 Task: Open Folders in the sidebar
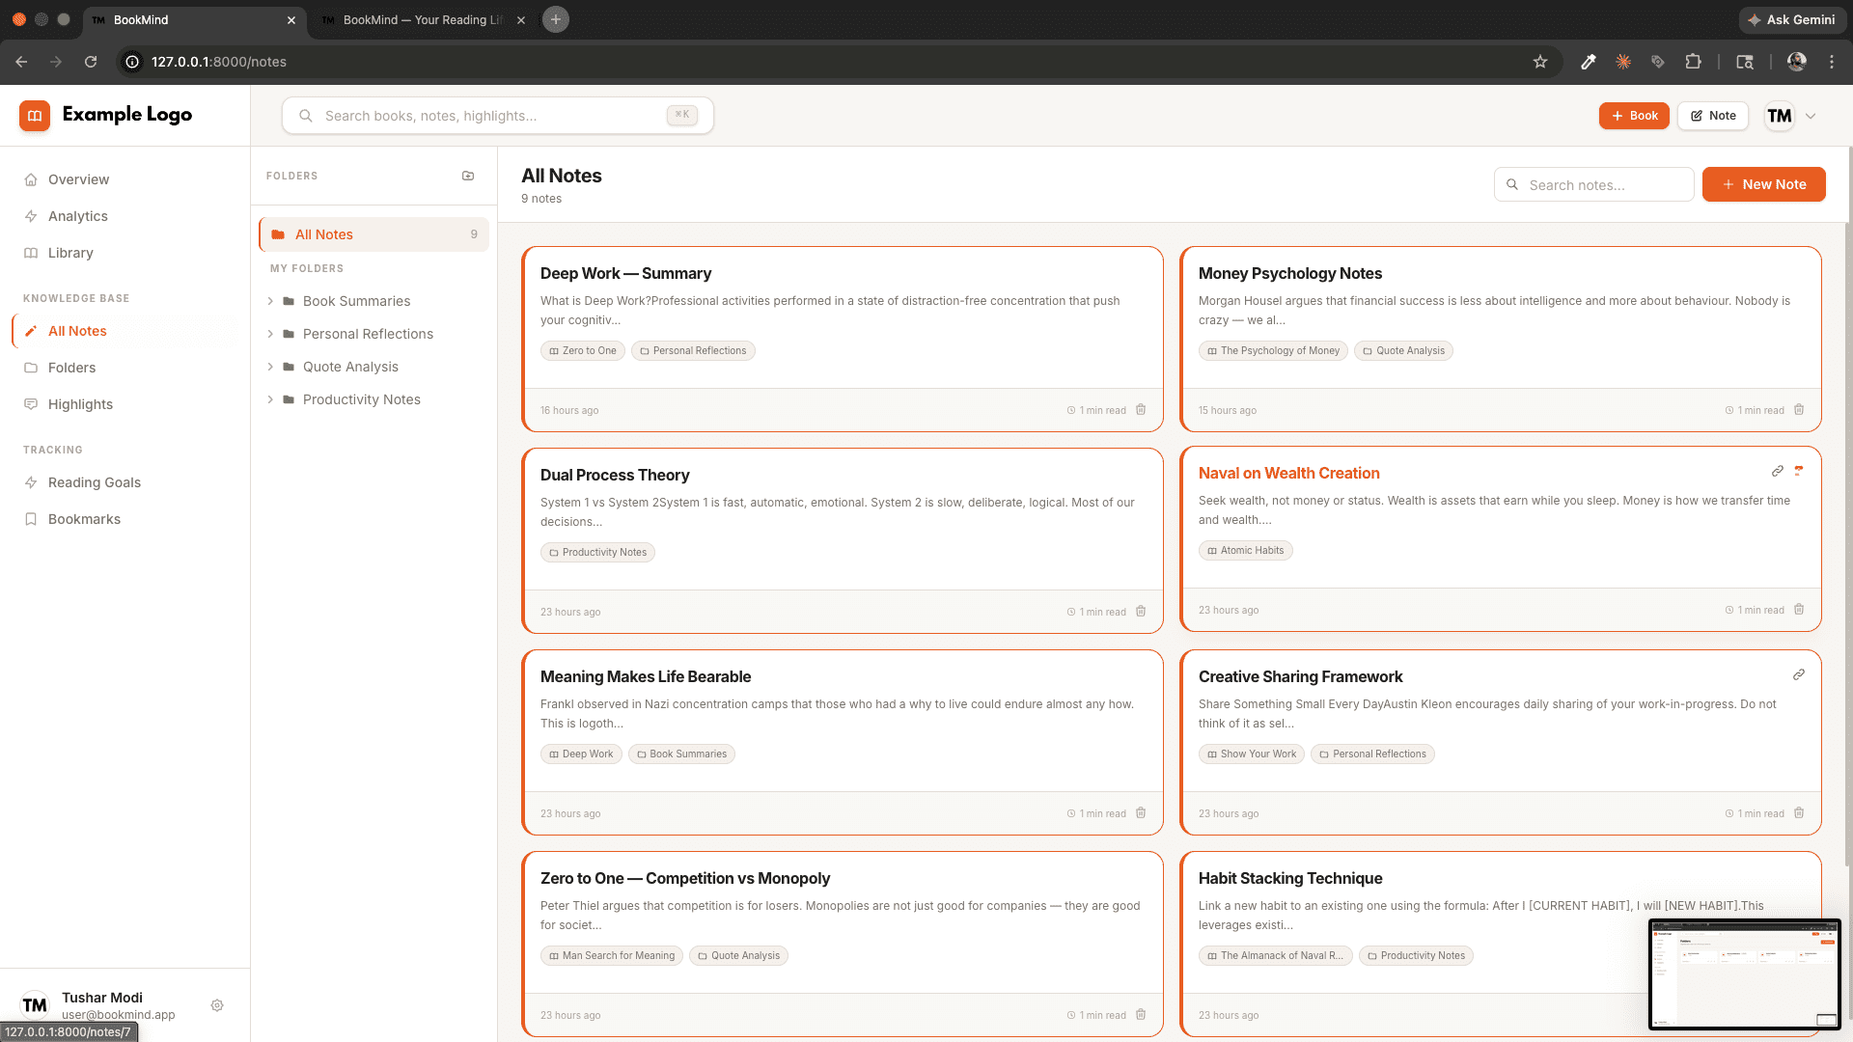[x=125, y=368]
